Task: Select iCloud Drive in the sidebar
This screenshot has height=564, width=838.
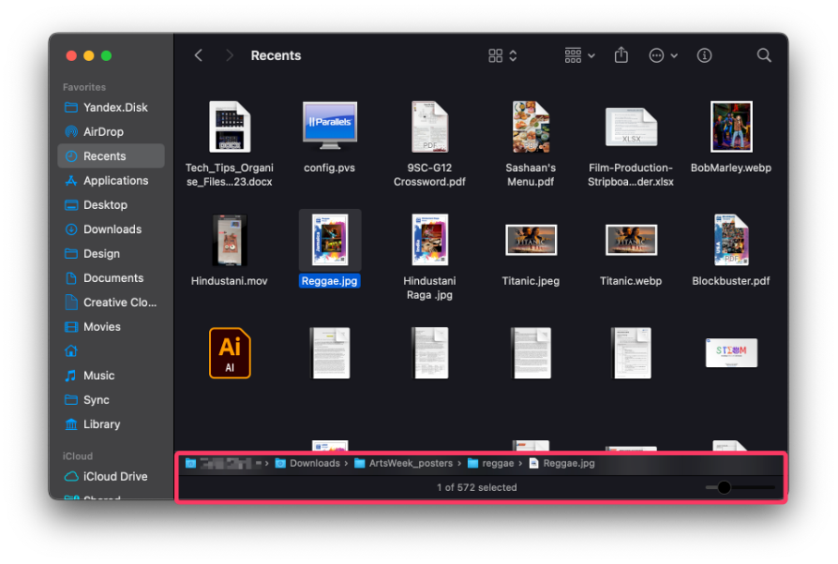Action: point(114,476)
